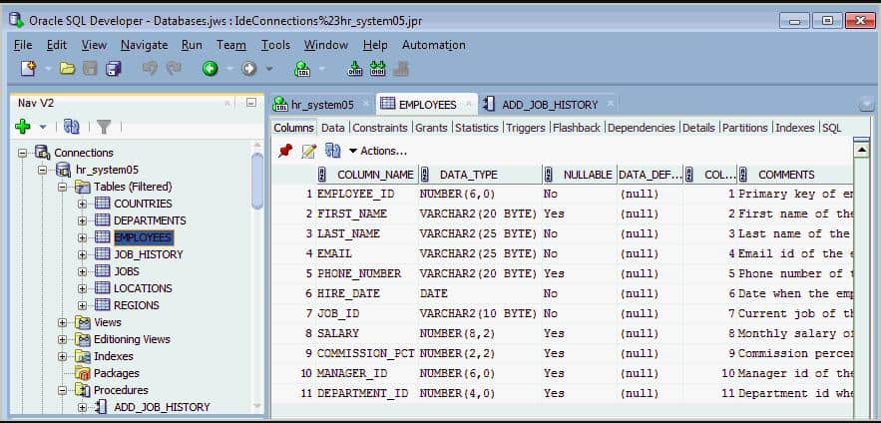881x423 pixels.
Task: Collapse the hr_system05 connection node
Action: pyautogui.click(x=42, y=169)
